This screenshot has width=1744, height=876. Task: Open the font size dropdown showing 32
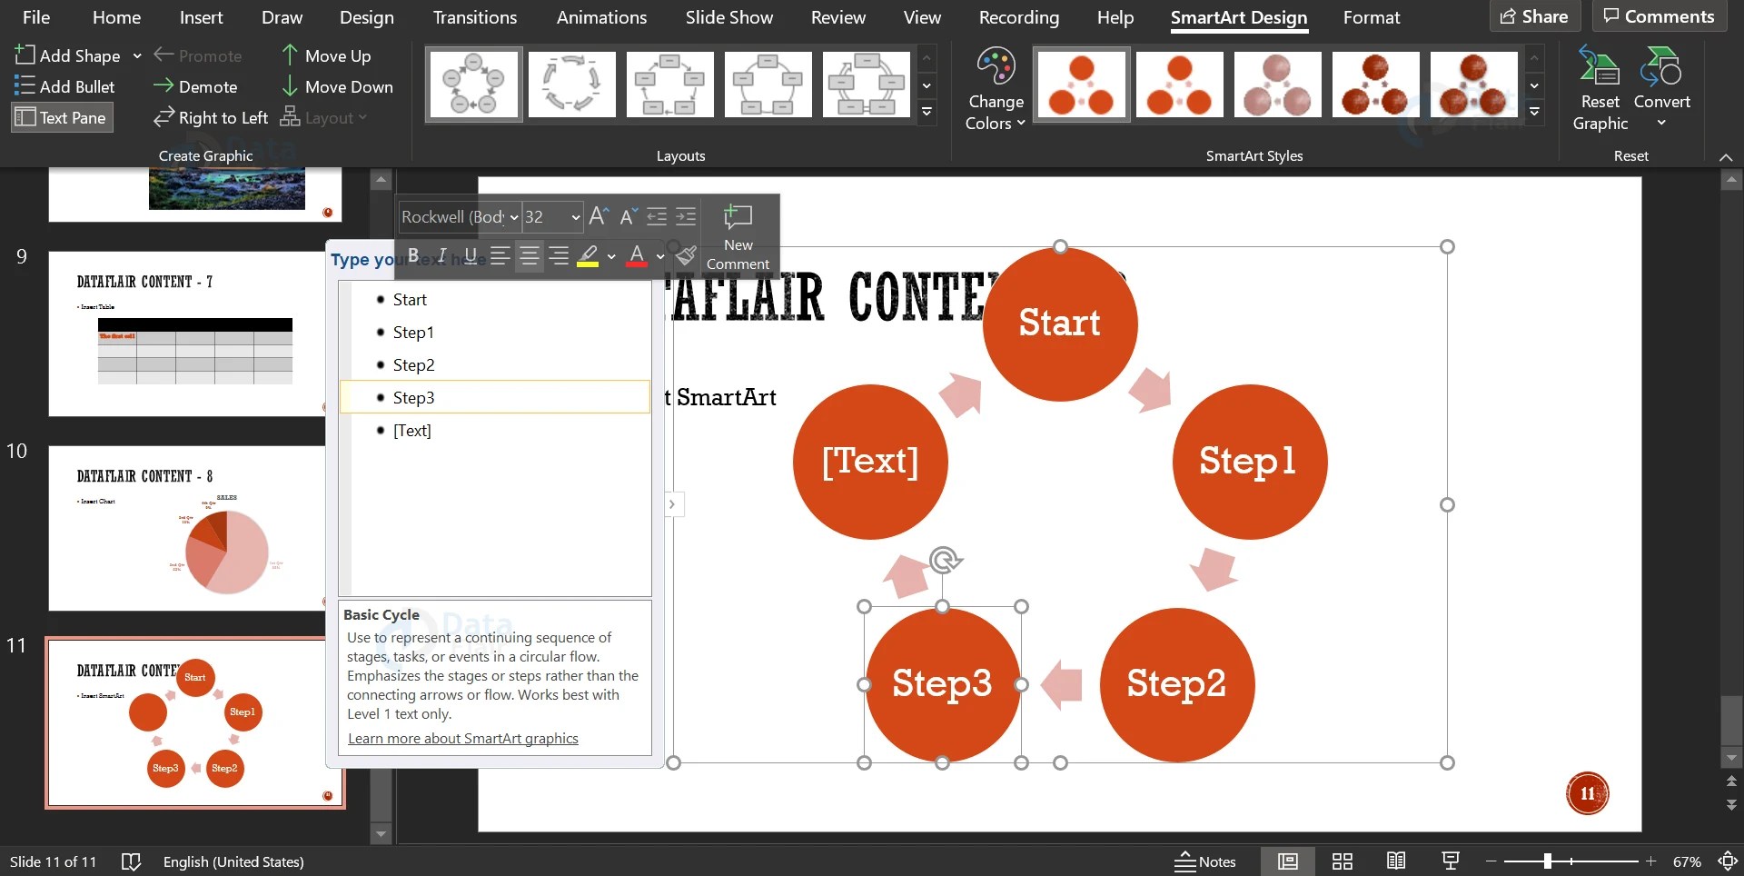click(x=575, y=217)
